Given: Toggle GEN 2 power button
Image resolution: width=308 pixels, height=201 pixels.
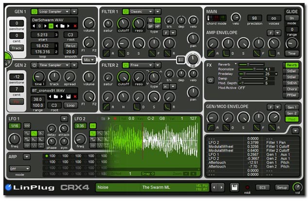Looking at the screenshot, I should [x=34, y=65].
